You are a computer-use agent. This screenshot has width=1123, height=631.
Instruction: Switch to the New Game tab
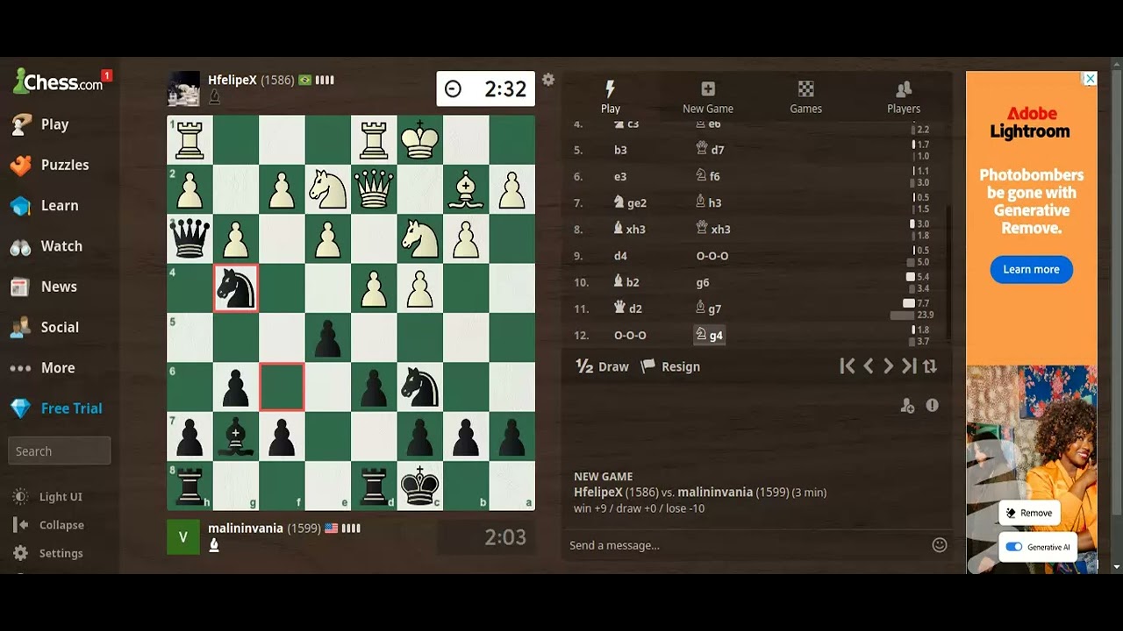click(708, 96)
